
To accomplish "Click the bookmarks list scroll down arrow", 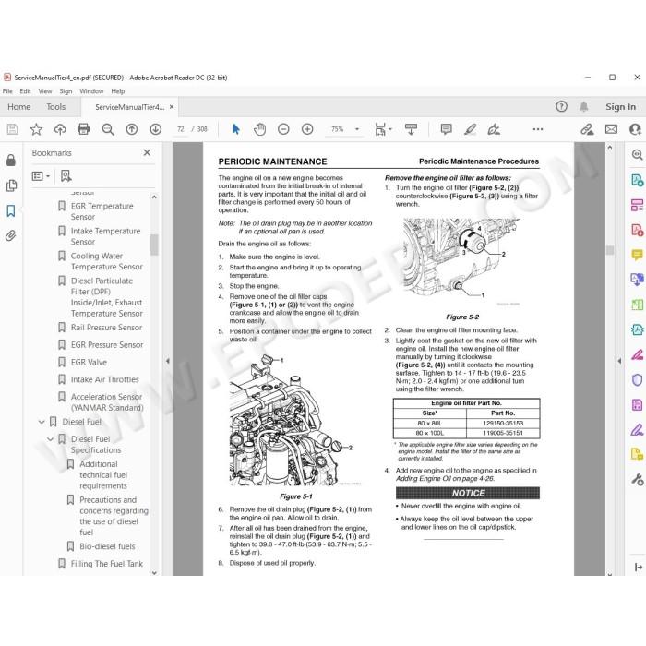I will 154,572.
